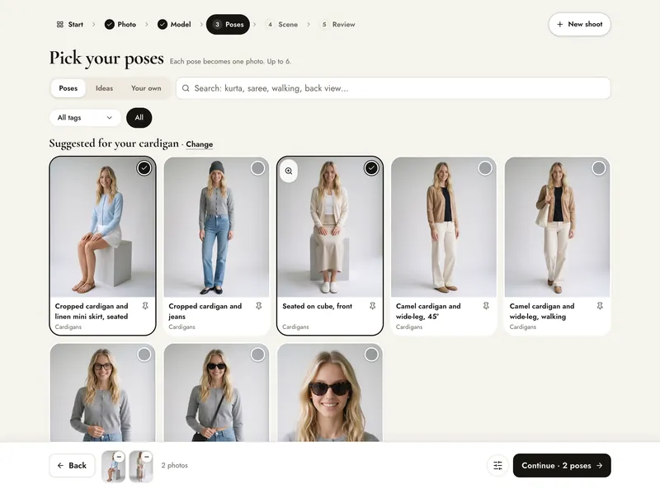Remove the blue cardigan thumbnail from selection
Image resolution: width=660 pixels, height=489 pixels.
pyautogui.click(x=119, y=457)
